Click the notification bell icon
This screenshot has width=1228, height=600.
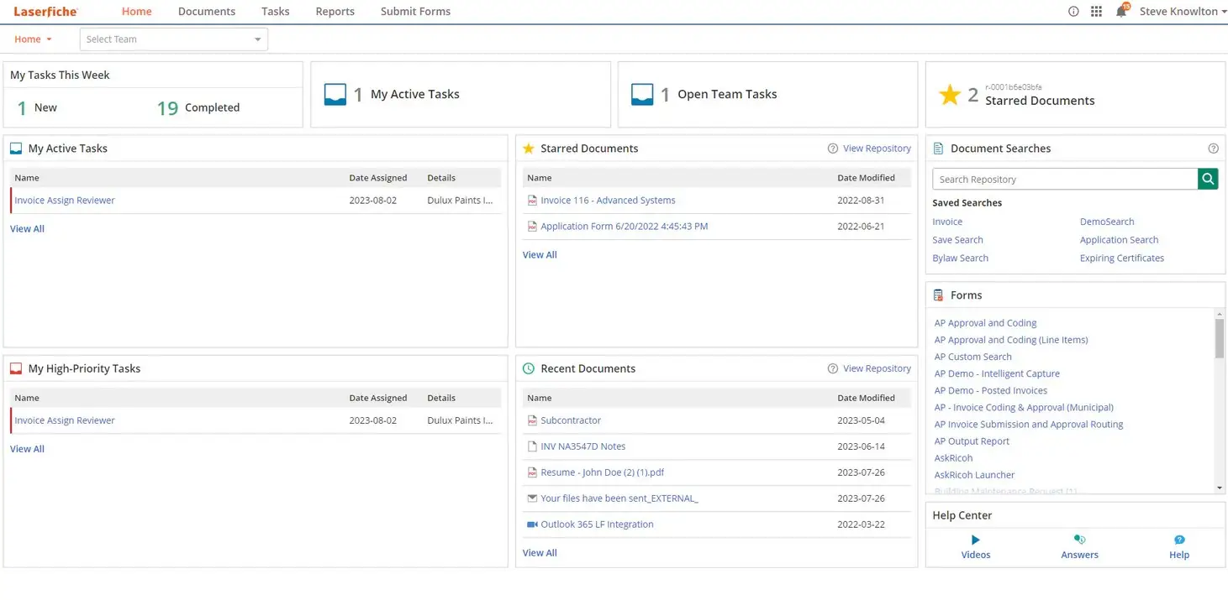[1120, 12]
